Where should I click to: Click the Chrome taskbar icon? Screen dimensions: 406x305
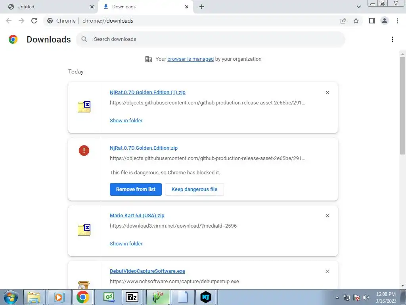[83, 297]
